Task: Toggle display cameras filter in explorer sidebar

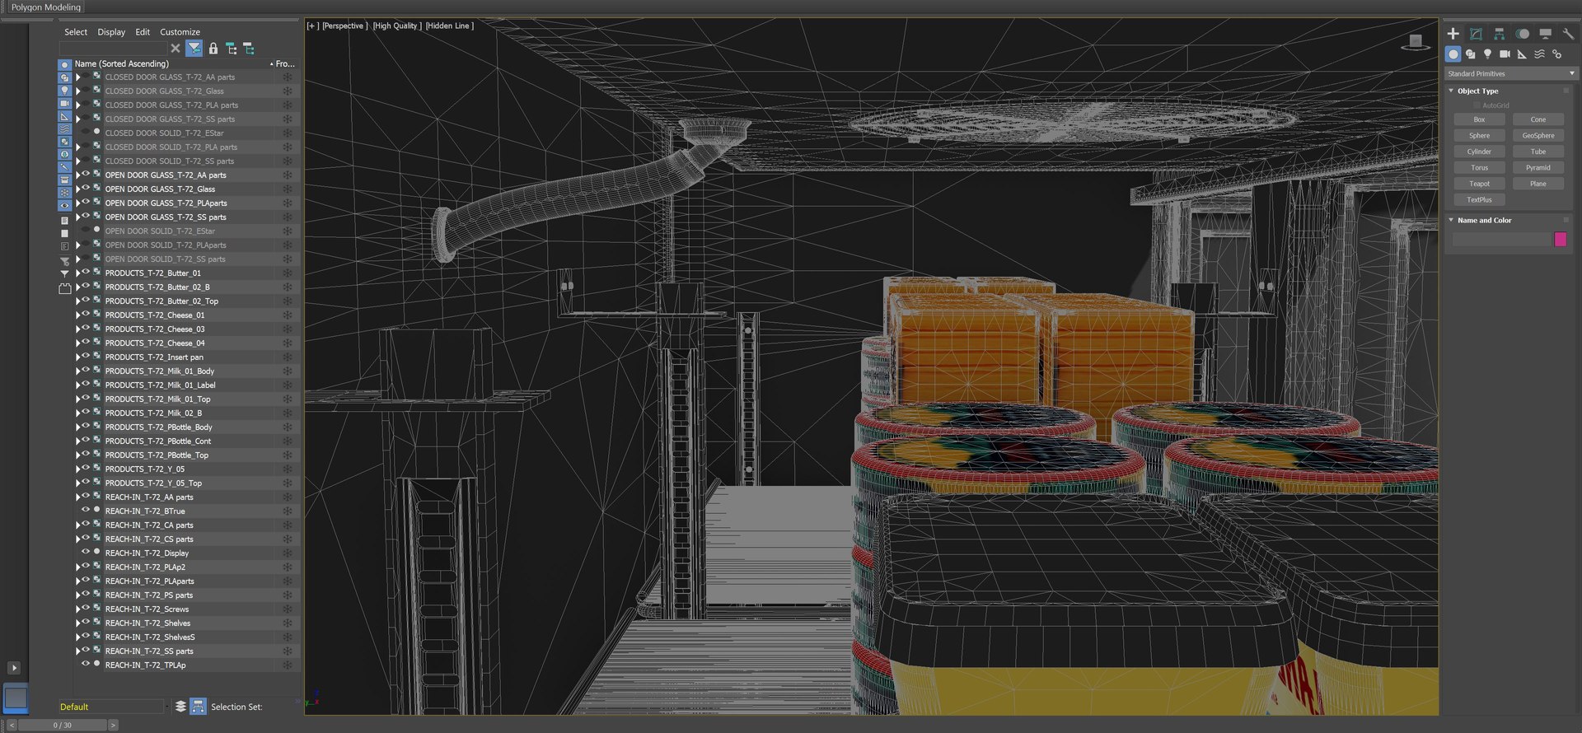Action: (65, 104)
